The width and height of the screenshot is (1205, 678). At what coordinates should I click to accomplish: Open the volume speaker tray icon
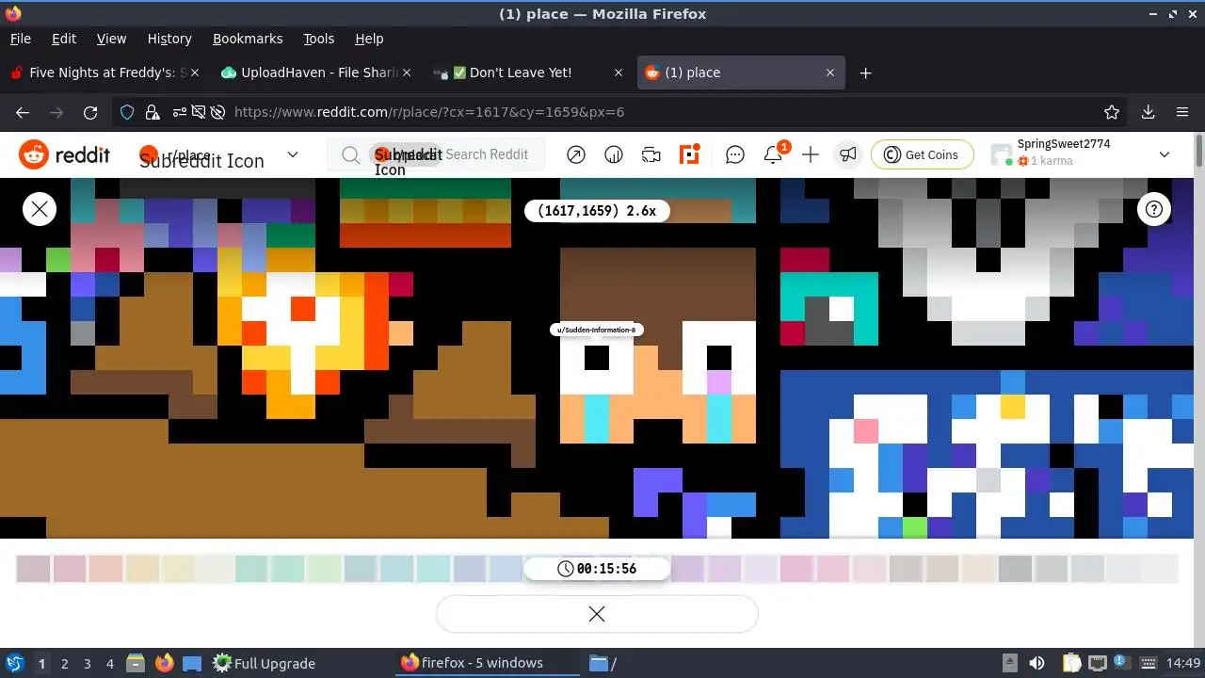(1036, 663)
